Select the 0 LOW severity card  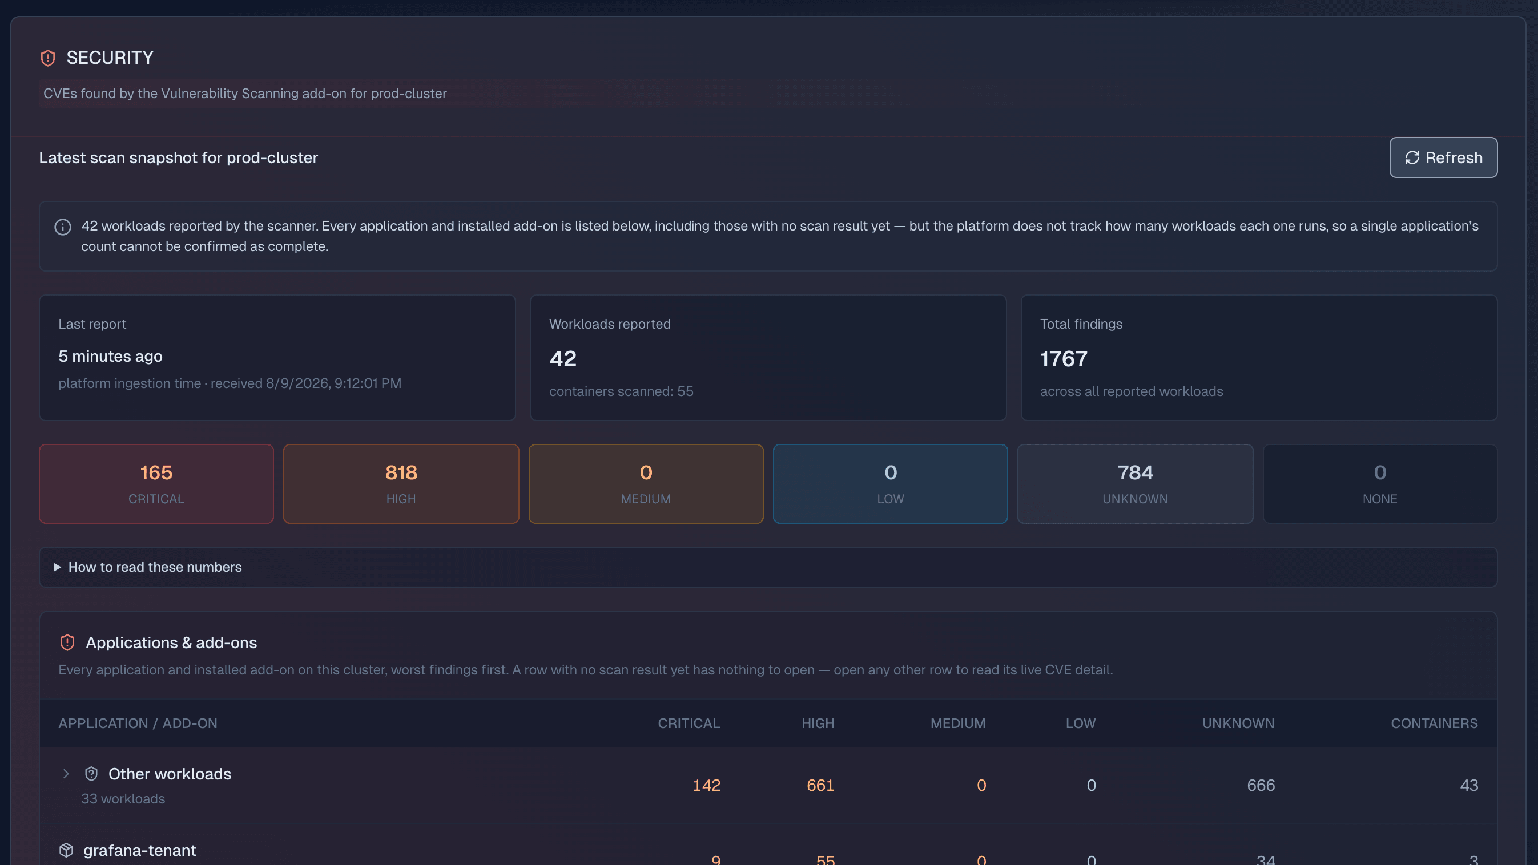click(890, 484)
